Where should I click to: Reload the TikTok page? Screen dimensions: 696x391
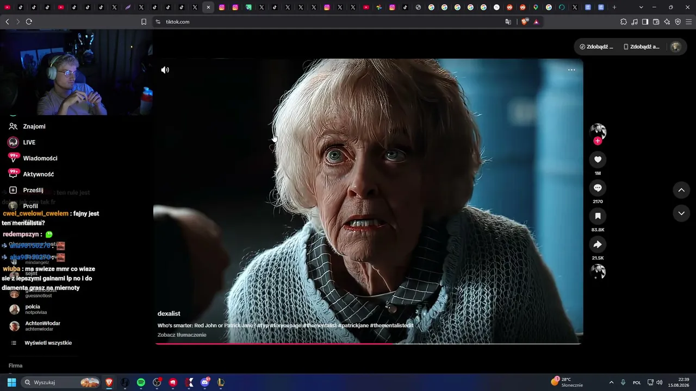coord(29,22)
